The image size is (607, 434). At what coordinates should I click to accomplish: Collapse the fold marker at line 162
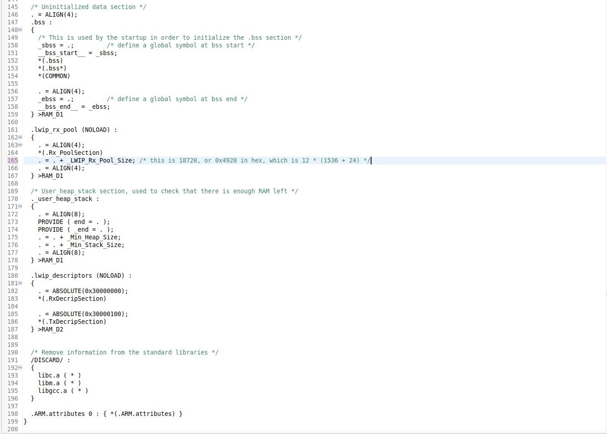pyautogui.click(x=20, y=137)
